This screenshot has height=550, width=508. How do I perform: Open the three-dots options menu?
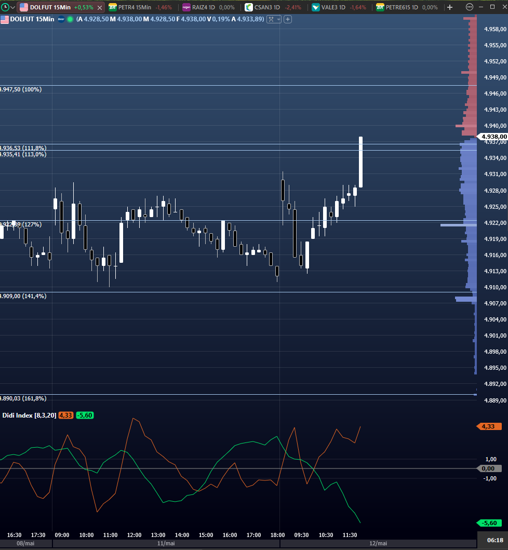(x=469, y=7)
